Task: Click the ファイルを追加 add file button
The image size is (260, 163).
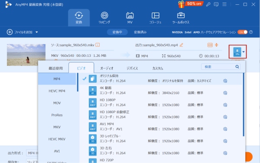Action: 19,32
